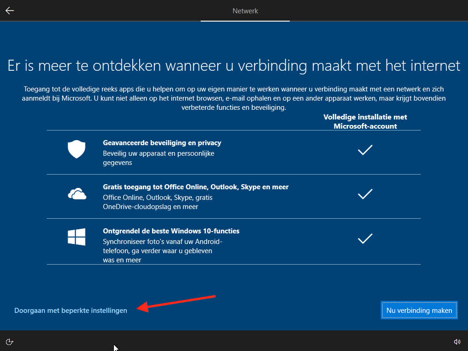Click 'Ontgrendel de beste Windows 10-functies' heading
The image size is (468, 351).
tap(171, 231)
